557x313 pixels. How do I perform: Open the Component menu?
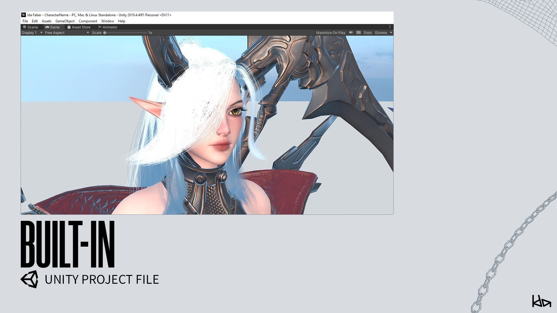click(88, 21)
